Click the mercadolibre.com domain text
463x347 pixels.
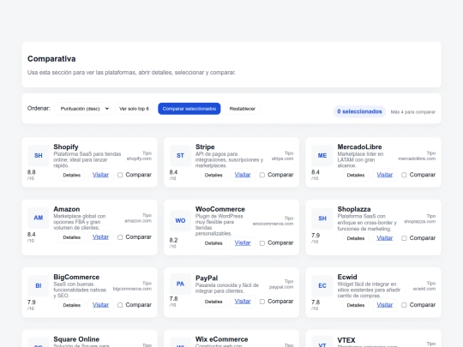coord(417,159)
